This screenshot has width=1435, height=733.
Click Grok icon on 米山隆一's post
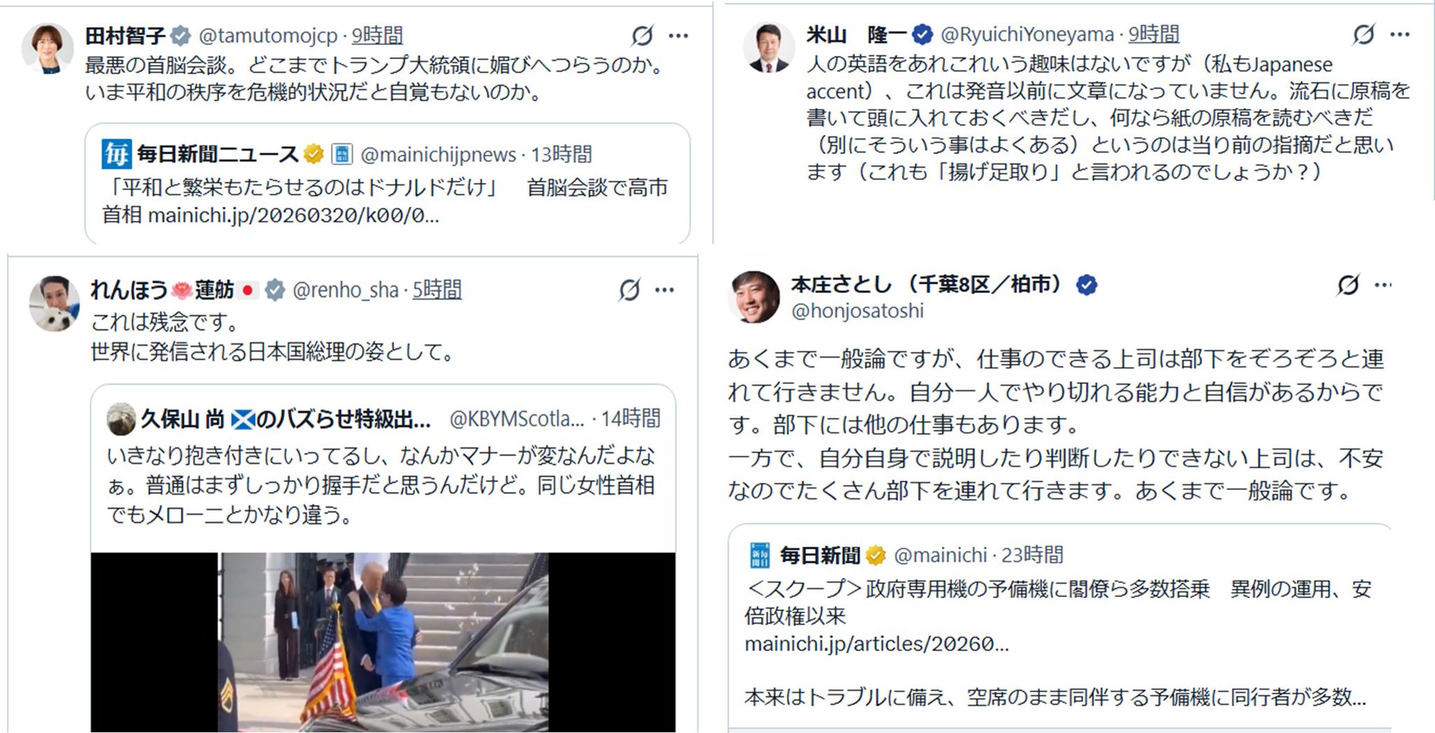[x=1364, y=34]
